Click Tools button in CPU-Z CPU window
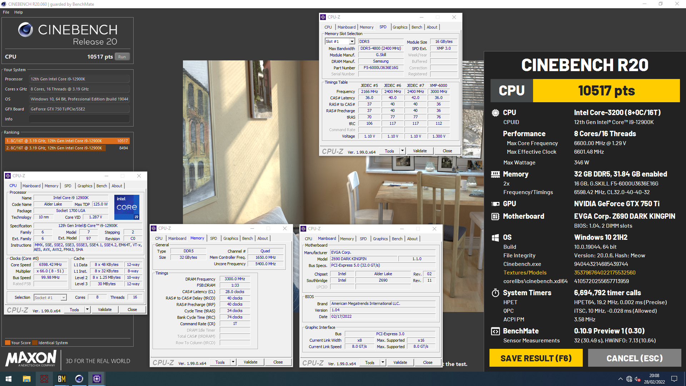 (x=74, y=310)
